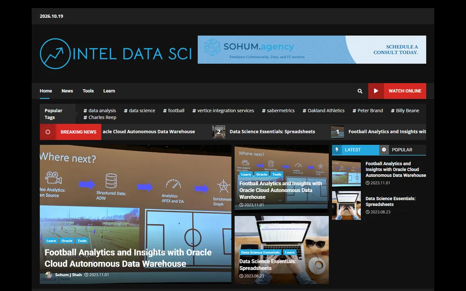Switch to the Latest tab
The height and width of the screenshot is (291, 466).
pos(355,150)
